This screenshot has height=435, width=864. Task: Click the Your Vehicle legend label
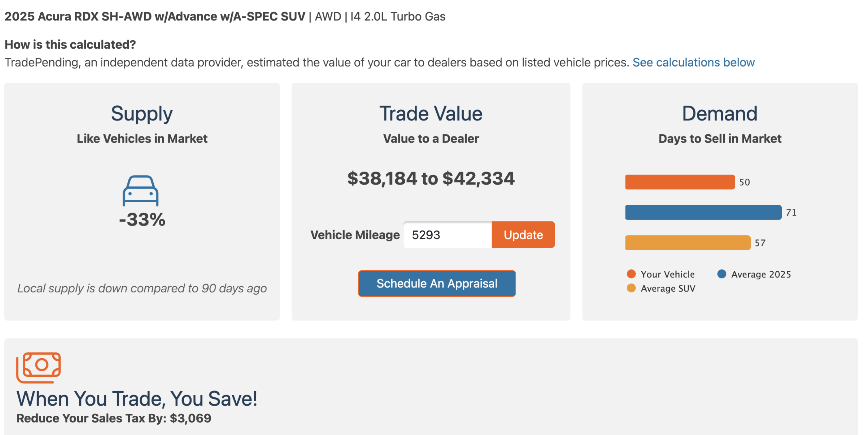click(667, 274)
